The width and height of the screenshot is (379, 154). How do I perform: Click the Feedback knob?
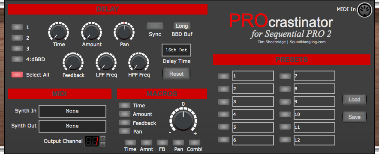73,62
